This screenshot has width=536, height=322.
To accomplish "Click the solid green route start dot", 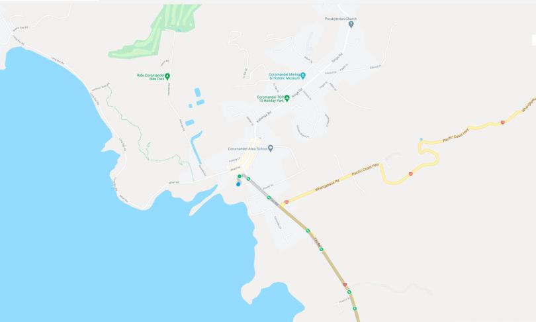I will point(240,176).
